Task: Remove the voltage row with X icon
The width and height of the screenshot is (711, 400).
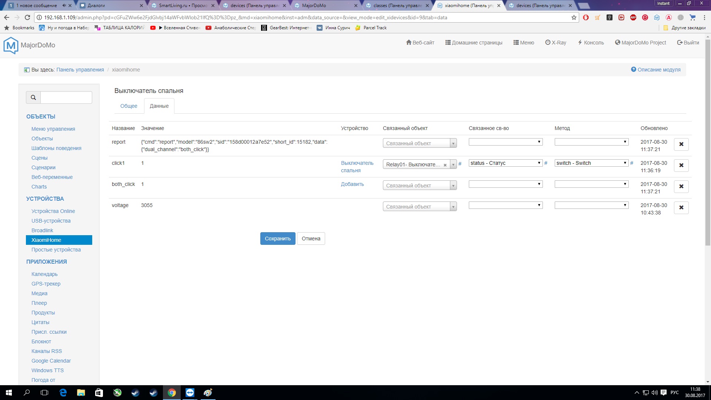Action: [x=681, y=208]
